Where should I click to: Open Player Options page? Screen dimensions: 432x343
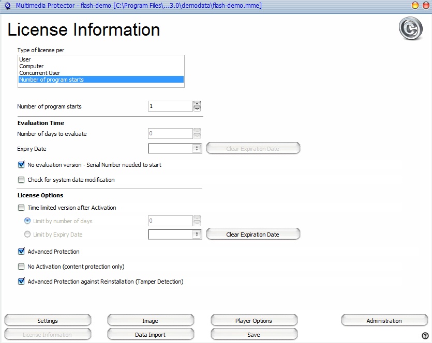[x=254, y=321]
